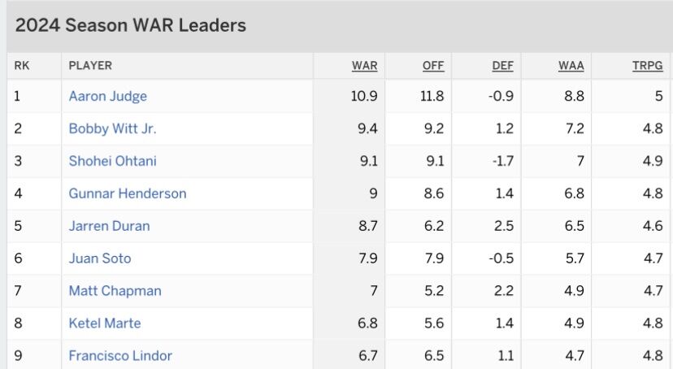This screenshot has width=673, height=369.
Task: Click the 2024 Season WAR Leaders title
Action: [x=131, y=25]
